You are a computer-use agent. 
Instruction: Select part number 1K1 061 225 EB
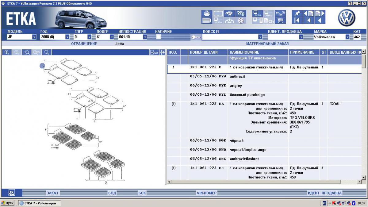click(x=207, y=168)
